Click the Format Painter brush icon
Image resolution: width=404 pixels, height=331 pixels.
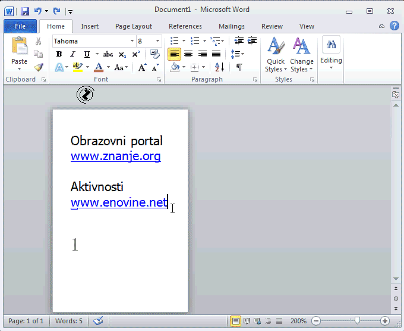tap(39, 67)
